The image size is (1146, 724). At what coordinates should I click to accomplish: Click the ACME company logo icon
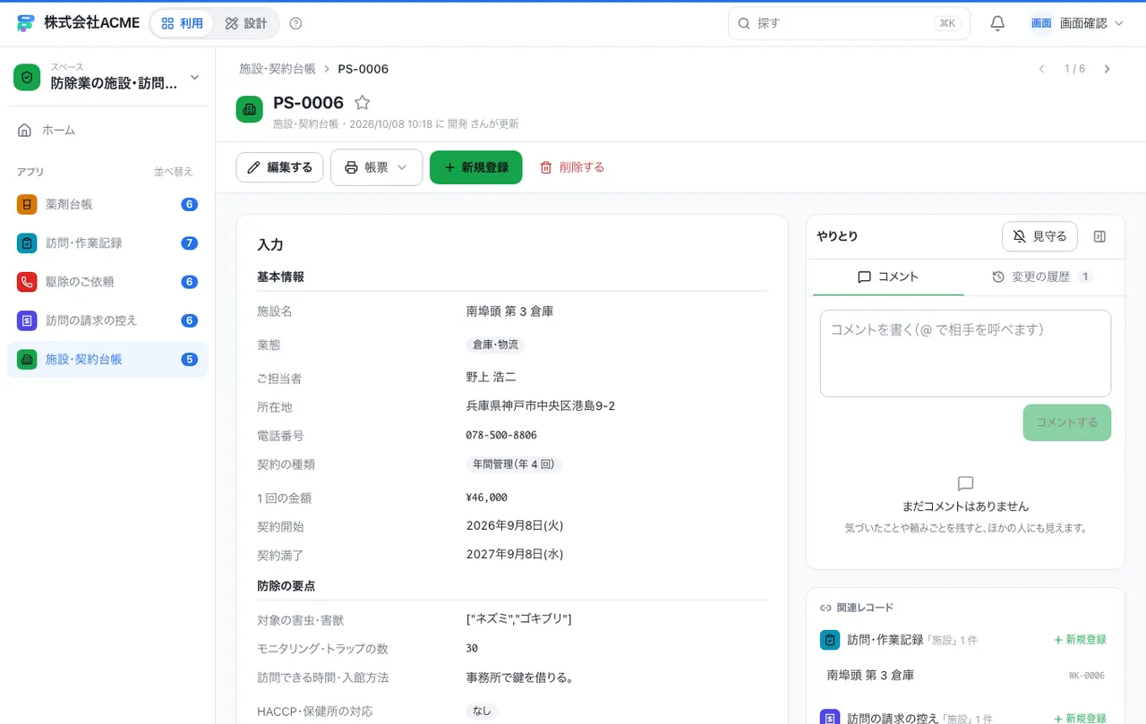click(x=26, y=23)
